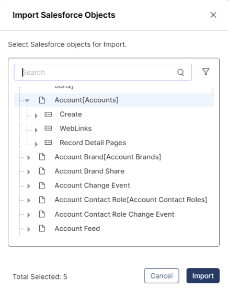Screen dimensions: 228x290
Task: Click Account Contact Role[Account Contact Roles] document icon
Action: pos(42,200)
